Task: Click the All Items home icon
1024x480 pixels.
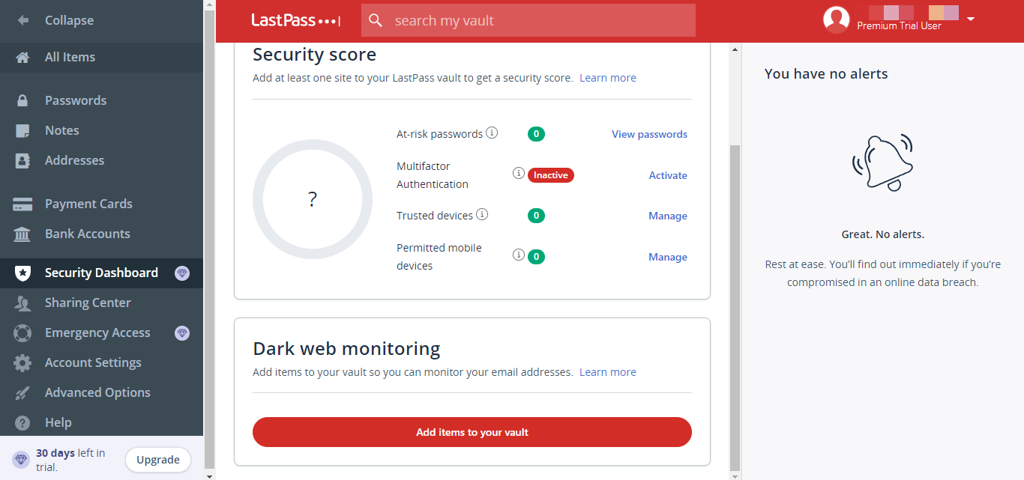Action: 22,57
